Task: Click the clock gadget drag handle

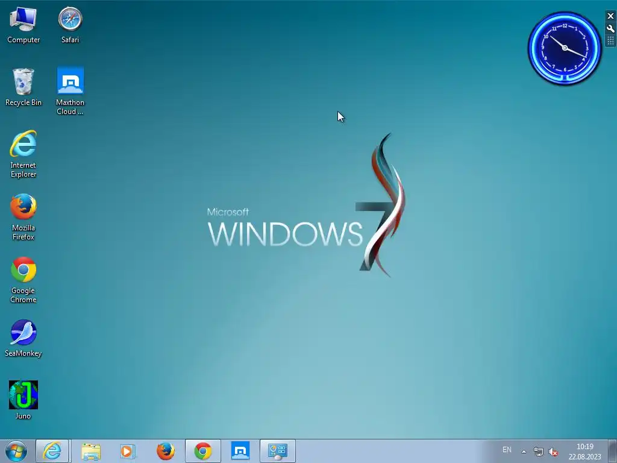Action: coord(610,40)
